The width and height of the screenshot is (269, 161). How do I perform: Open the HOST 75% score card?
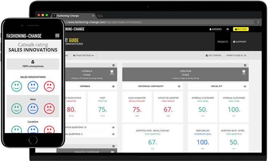click(103, 106)
